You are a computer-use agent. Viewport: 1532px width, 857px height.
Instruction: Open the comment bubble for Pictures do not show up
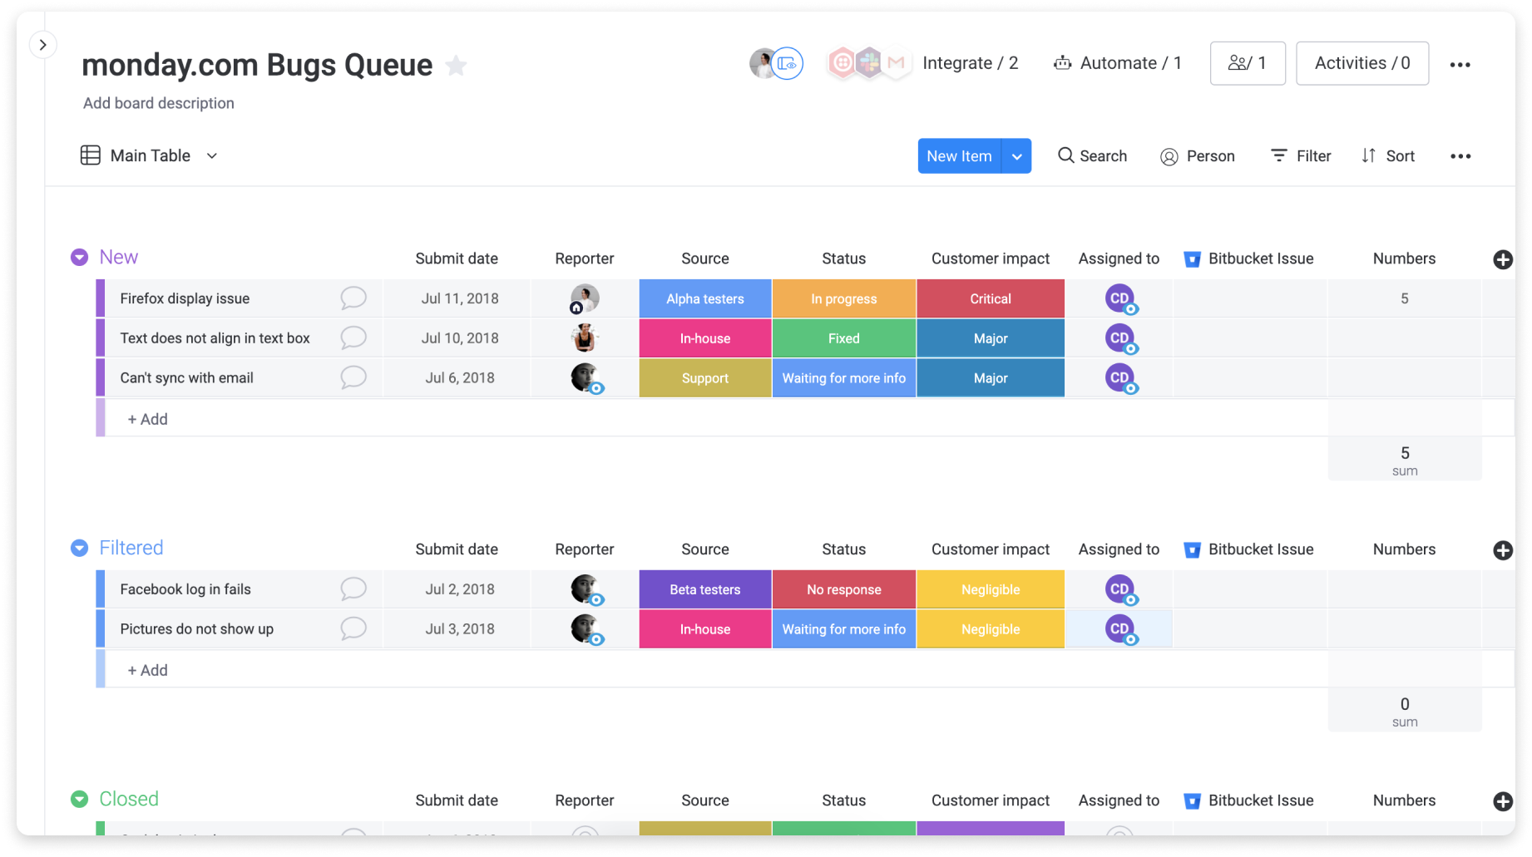353,628
